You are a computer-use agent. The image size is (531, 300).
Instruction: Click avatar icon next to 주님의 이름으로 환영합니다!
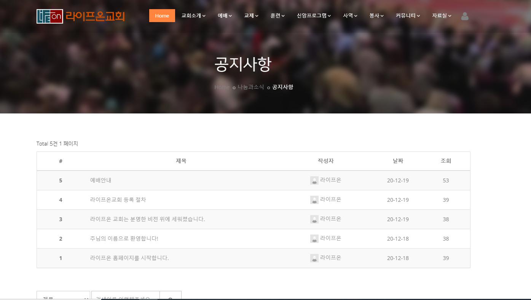coord(314,238)
